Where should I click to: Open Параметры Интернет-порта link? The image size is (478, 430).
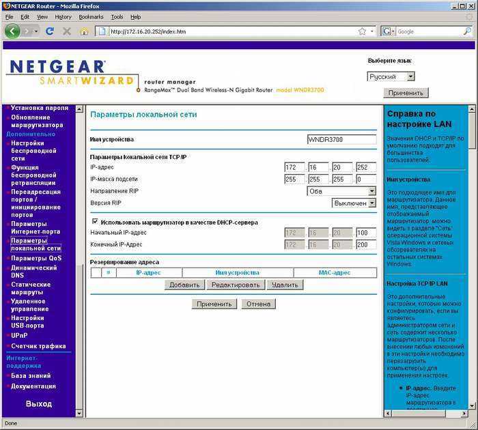pos(36,228)
